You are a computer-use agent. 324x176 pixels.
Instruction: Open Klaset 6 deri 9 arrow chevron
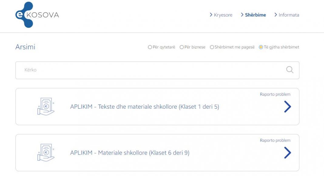pyautogui.click(x=287, y=152)
